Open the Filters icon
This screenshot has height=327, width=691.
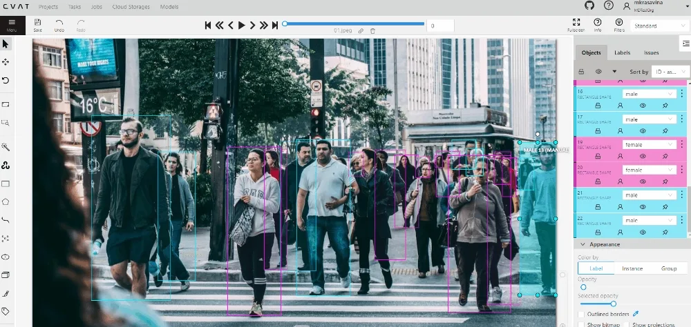(x=618, y=25)
